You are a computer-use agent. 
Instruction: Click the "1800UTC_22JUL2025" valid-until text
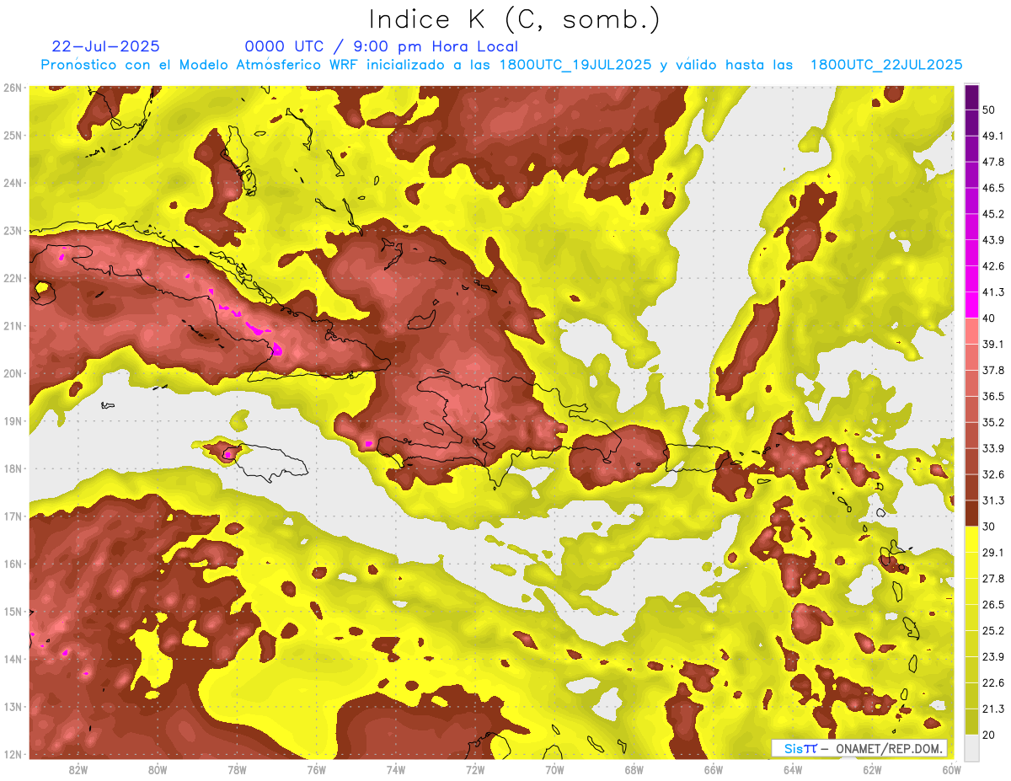[x=886, y=65]
